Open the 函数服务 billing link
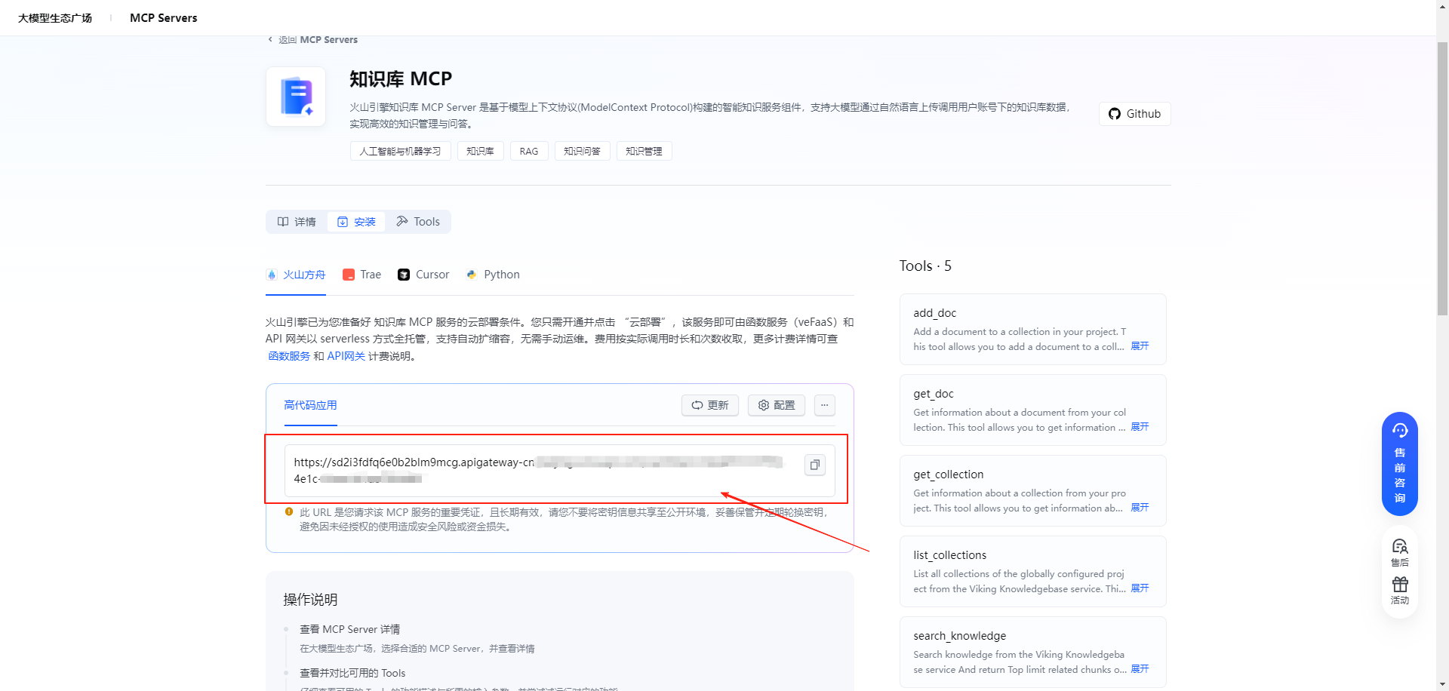The width and height of the screenshot is (1449, 691). coord(289,356)
